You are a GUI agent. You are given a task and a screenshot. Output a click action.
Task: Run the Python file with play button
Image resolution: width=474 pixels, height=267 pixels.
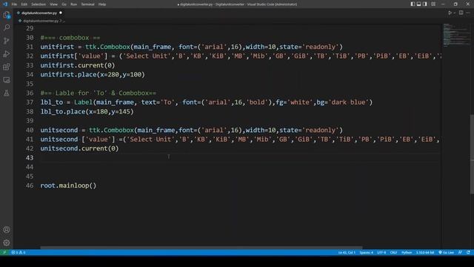pyautogui.click(x=450, y=13)
